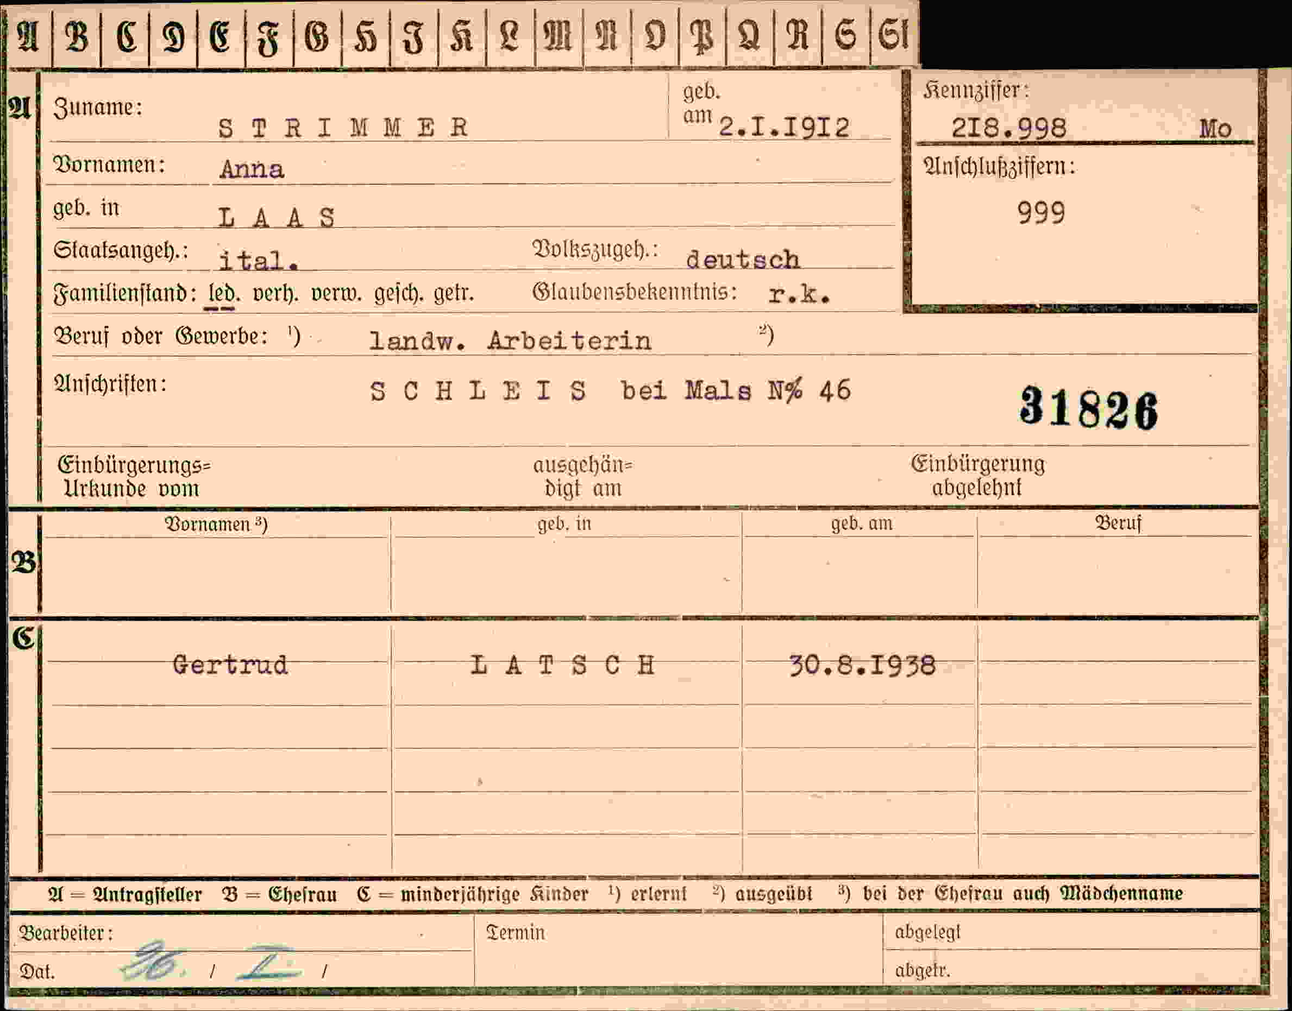The height and width of the screenshot is (1011, 1292).
Task: Select the letter L index tab
Action: [510, 37]
